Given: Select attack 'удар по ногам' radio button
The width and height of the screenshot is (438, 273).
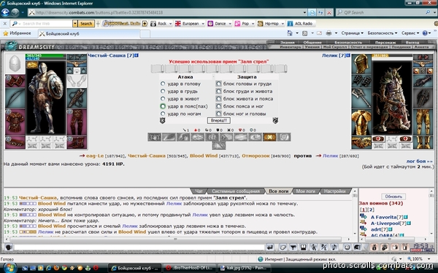Looking at the screenshot, I should click(163, 114).
